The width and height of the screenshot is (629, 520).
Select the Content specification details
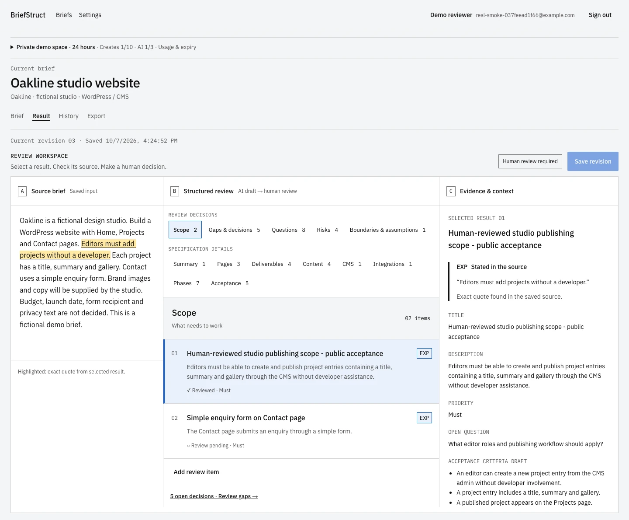pos(317,264)
